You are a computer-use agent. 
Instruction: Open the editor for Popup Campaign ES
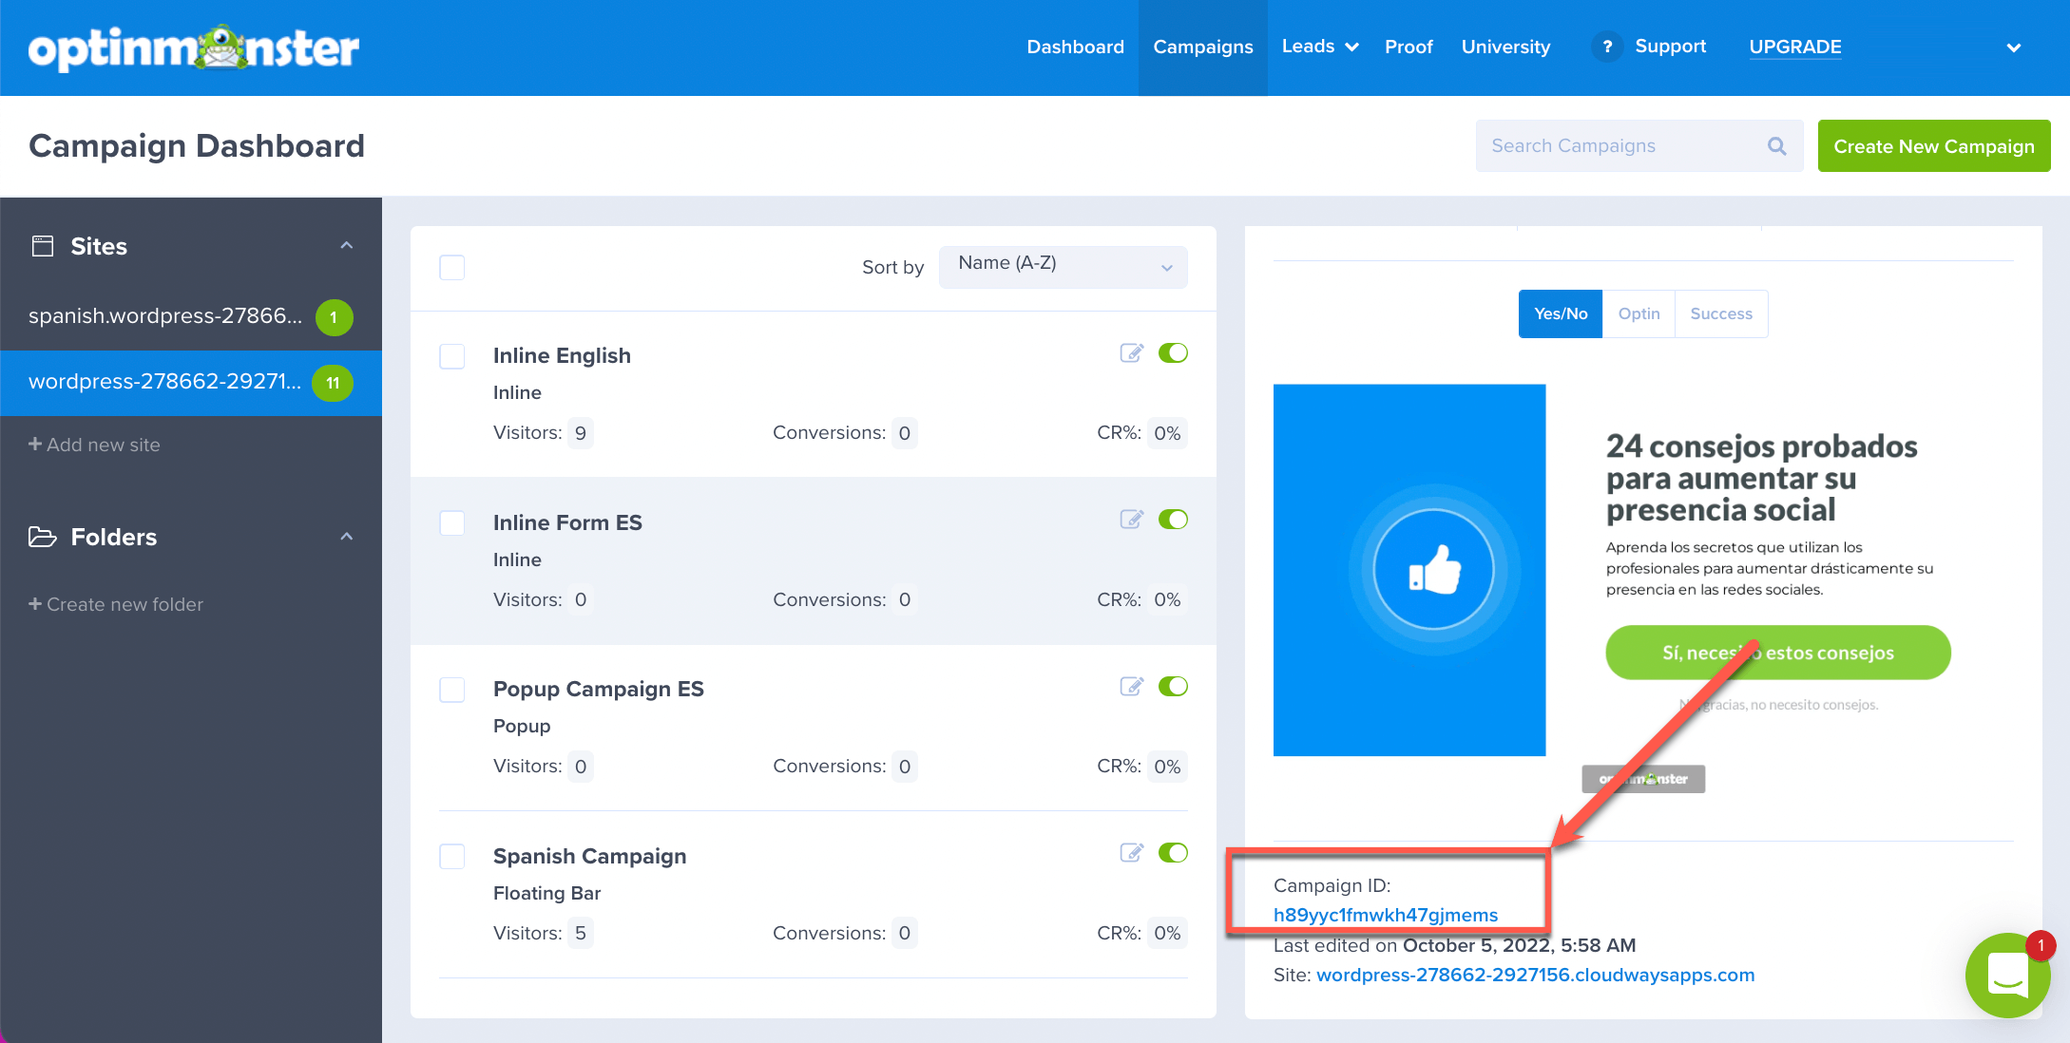(1131, 687)
